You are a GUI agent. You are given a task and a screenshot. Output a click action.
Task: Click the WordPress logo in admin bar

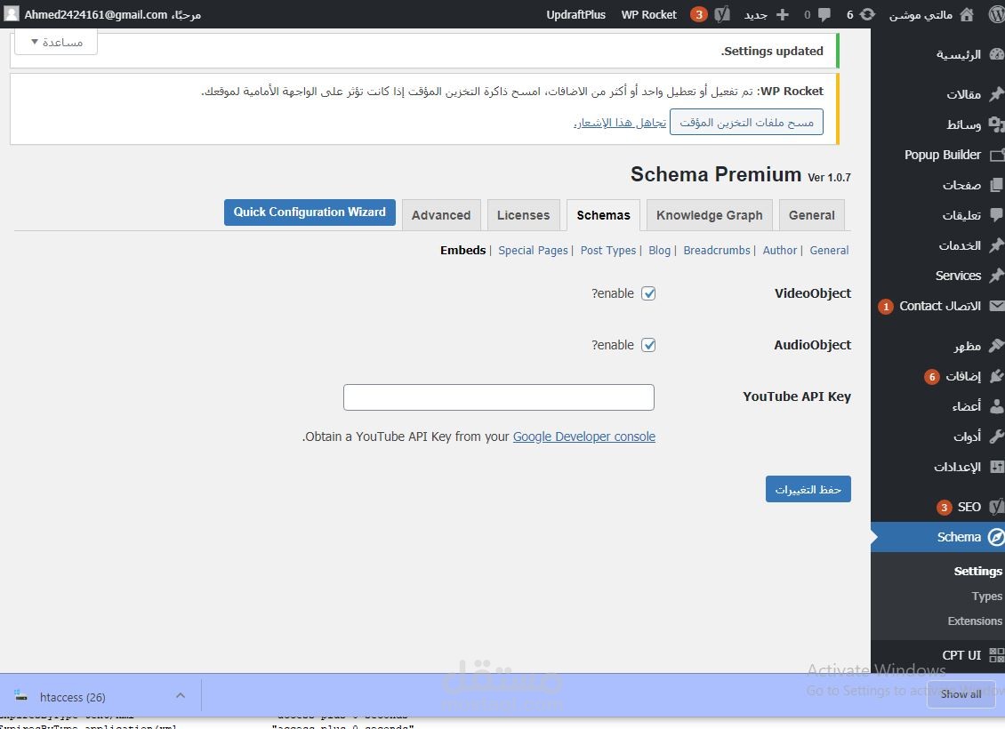pos(997,15)
